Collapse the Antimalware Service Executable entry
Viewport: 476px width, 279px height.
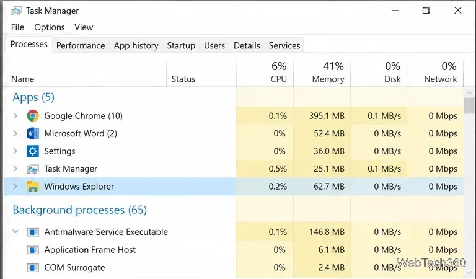(15, 232)
